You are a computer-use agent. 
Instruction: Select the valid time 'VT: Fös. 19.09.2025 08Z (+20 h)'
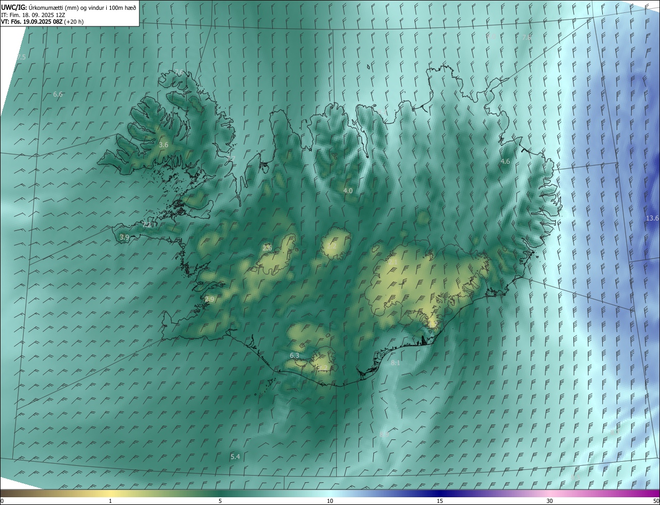42,22
